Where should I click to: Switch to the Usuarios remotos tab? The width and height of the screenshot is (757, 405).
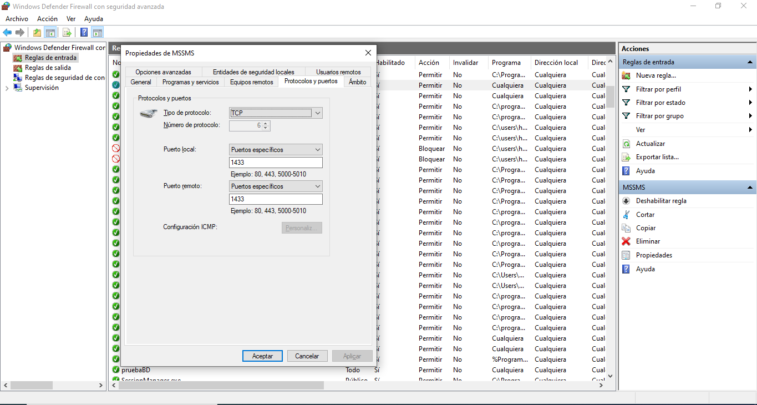click(338, 72)
